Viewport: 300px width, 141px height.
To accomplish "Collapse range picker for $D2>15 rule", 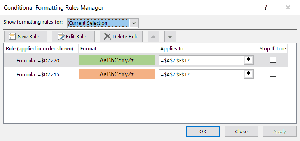I will (249, 74).
